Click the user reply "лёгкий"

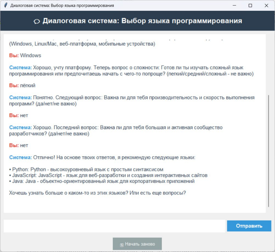(28, 85)
